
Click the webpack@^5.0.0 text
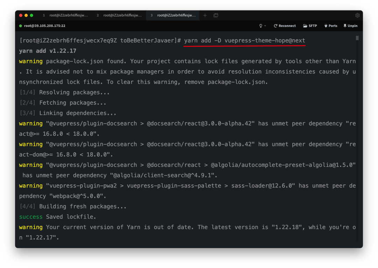pyautogui.click(x=77, y=196)
